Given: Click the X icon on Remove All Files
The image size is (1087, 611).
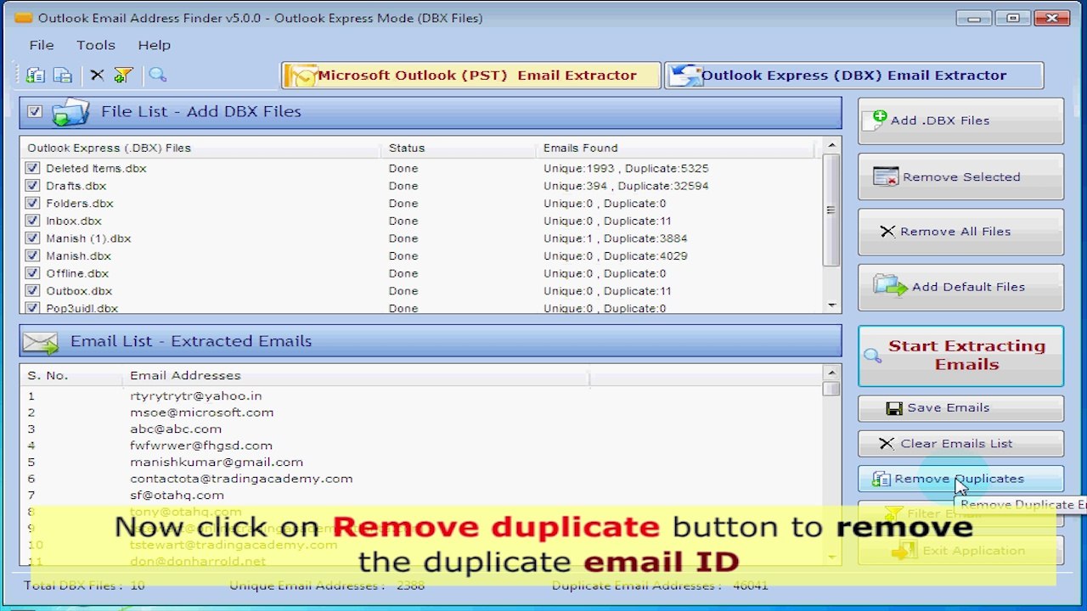Looking at the screenshot, I should pos(887,232).
